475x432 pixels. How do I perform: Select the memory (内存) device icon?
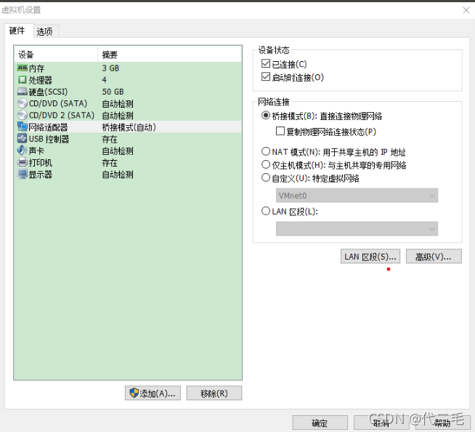23,68
